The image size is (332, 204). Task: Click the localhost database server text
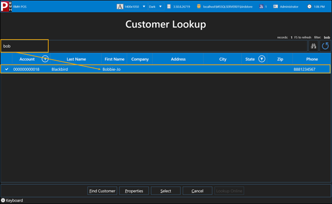[x=227, y=7]
